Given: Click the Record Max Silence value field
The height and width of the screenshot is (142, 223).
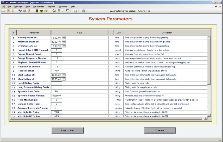Looking at the screenshot, I should [x=56, y=67].
